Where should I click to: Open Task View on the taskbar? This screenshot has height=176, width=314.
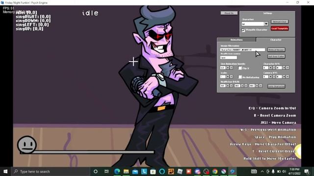pos(106,172)
